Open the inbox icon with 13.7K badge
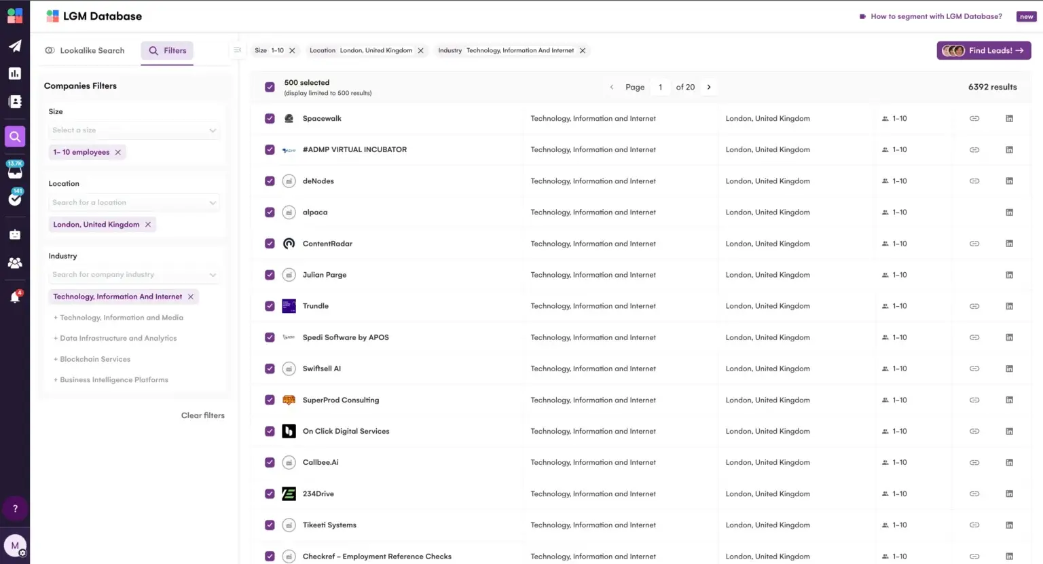The width and height of the screenshot is (1043, 564). click(x=15, y=170)
